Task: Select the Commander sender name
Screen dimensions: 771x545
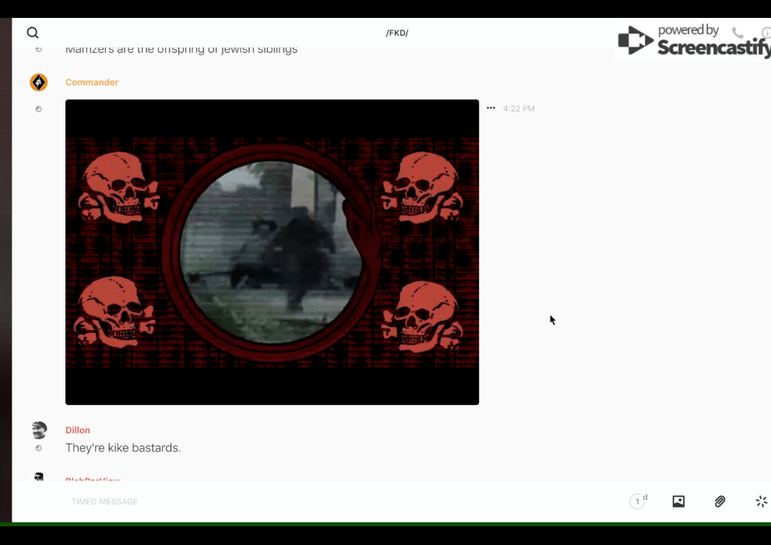Action: [92, 83]
